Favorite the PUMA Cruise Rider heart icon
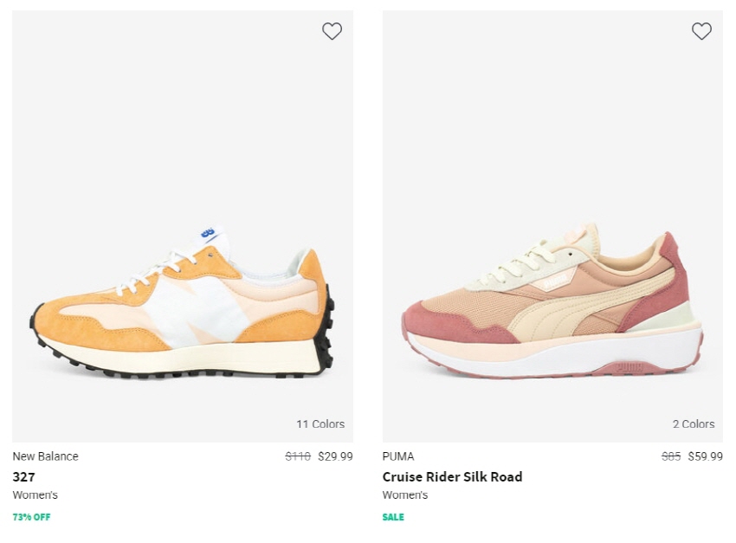This screenshot has height=543, width=736. pos(701,31)
